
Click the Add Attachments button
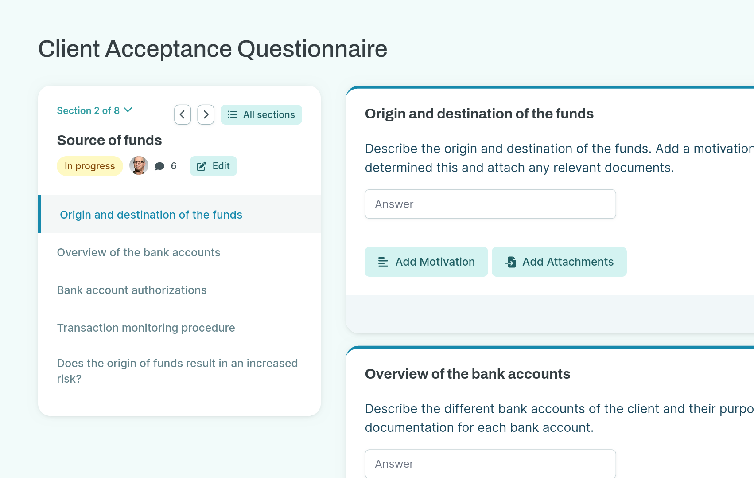click(559, 262)
